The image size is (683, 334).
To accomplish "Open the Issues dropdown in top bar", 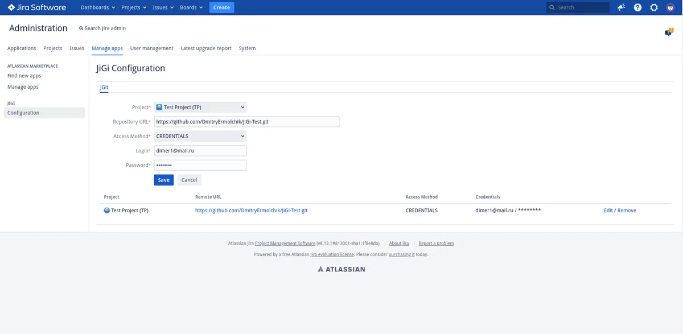I will pyautogui.click(x=163, y=7).
